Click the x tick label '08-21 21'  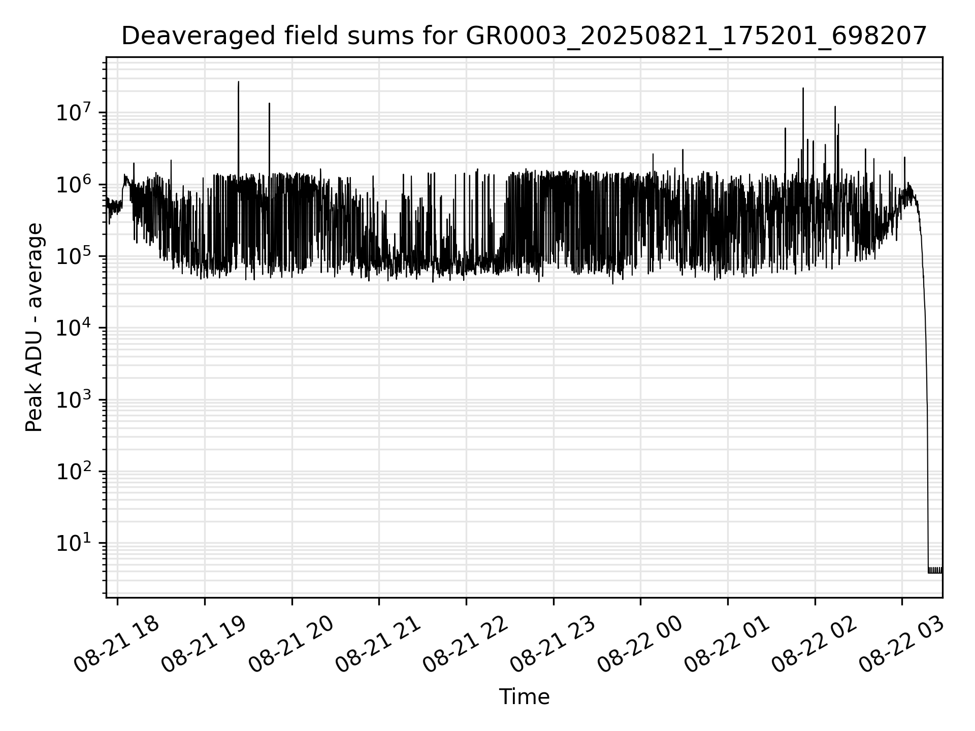[379, 645]
